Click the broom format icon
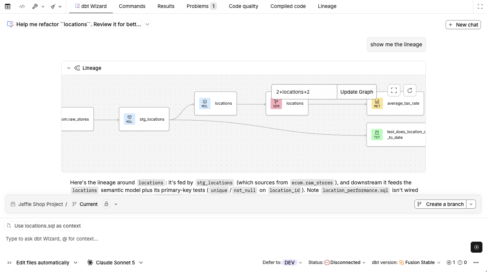 53,6
